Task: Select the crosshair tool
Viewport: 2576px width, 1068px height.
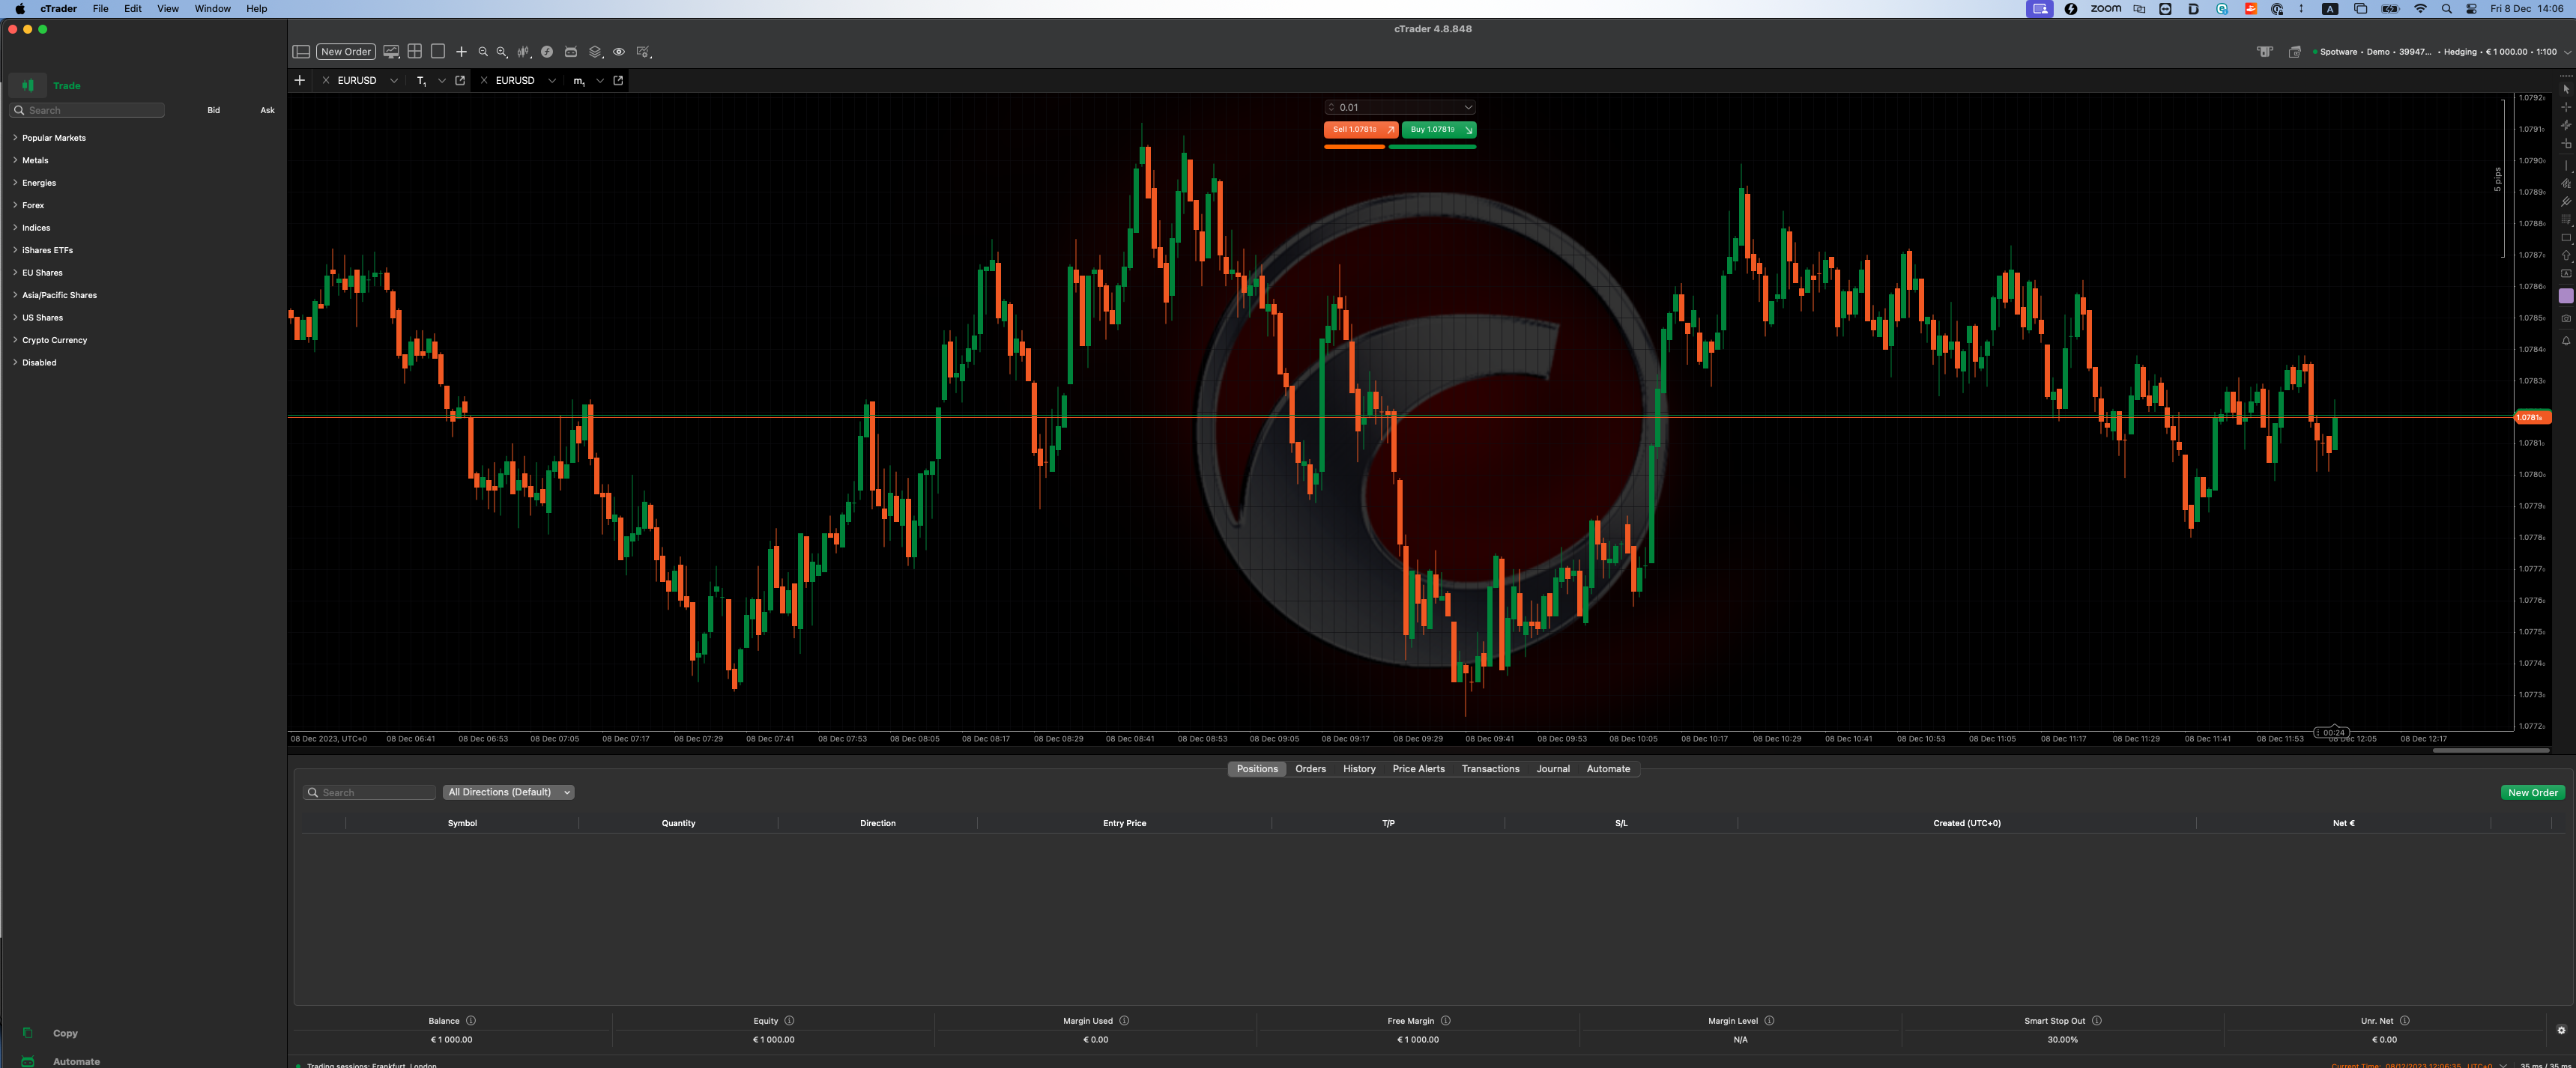Action: 2565,108
